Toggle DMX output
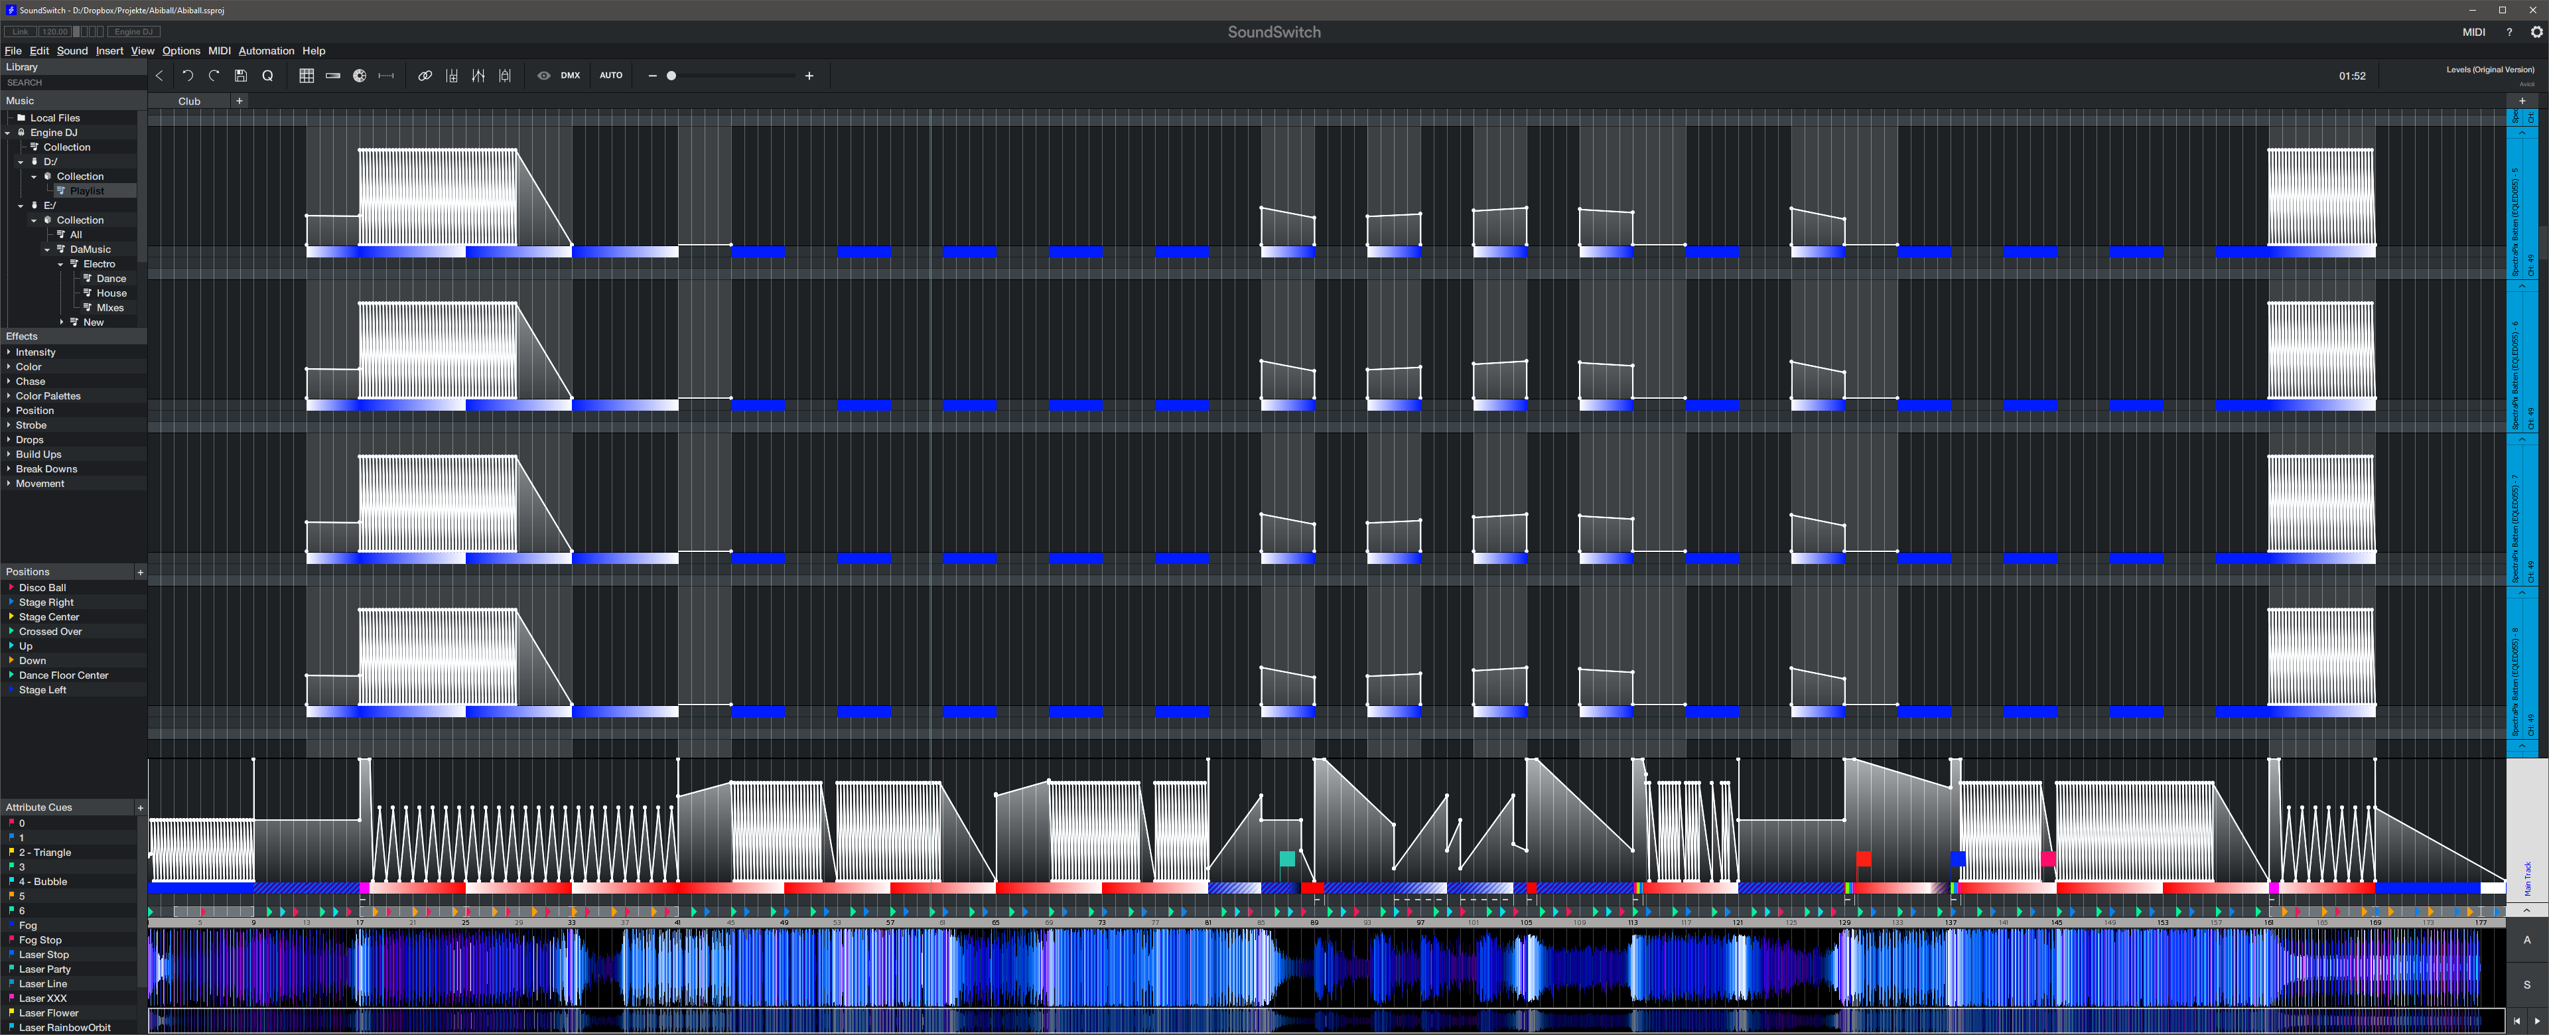The height and width of the screenshot is (1035, 2549). click(571, 75)
